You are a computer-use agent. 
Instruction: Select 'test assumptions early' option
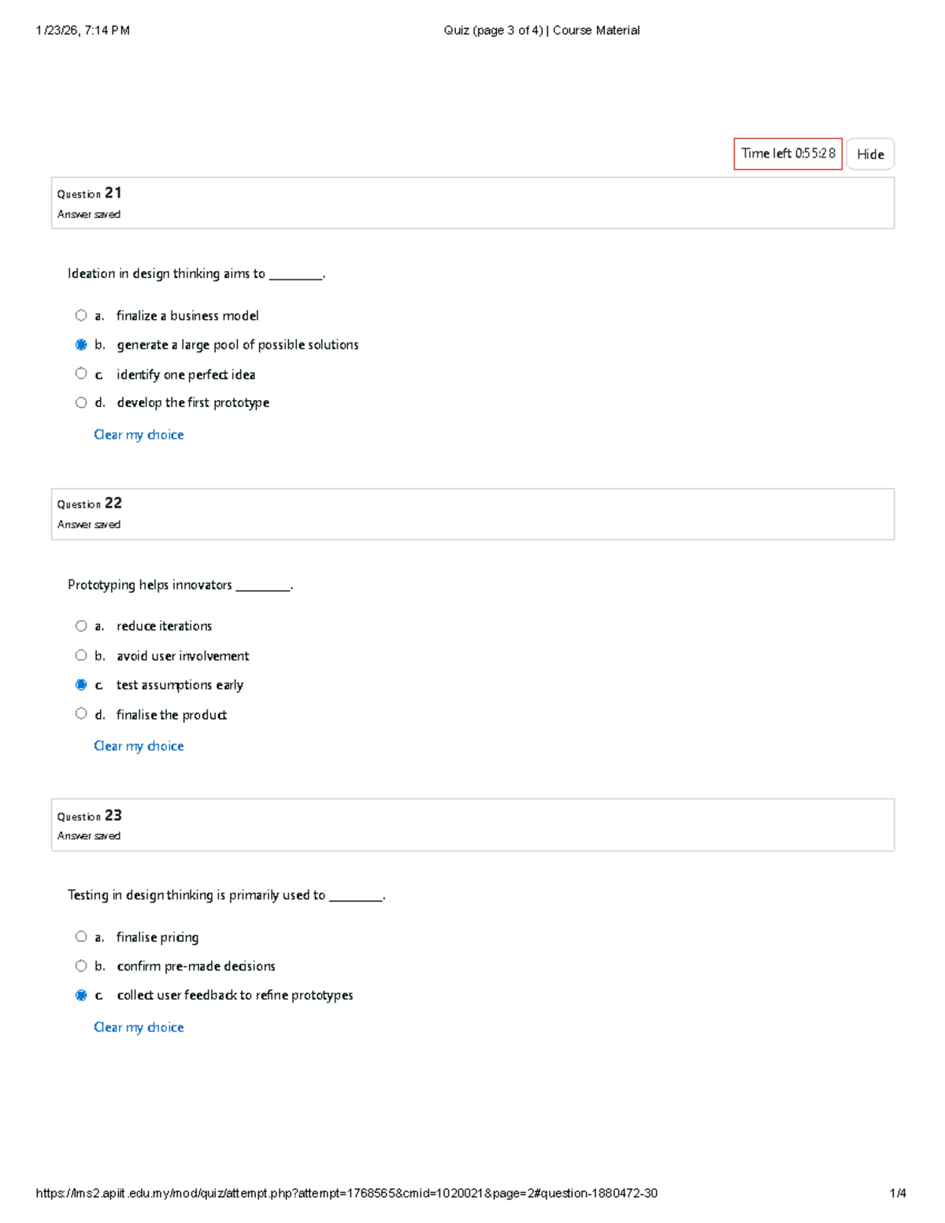tap(81, 685)
